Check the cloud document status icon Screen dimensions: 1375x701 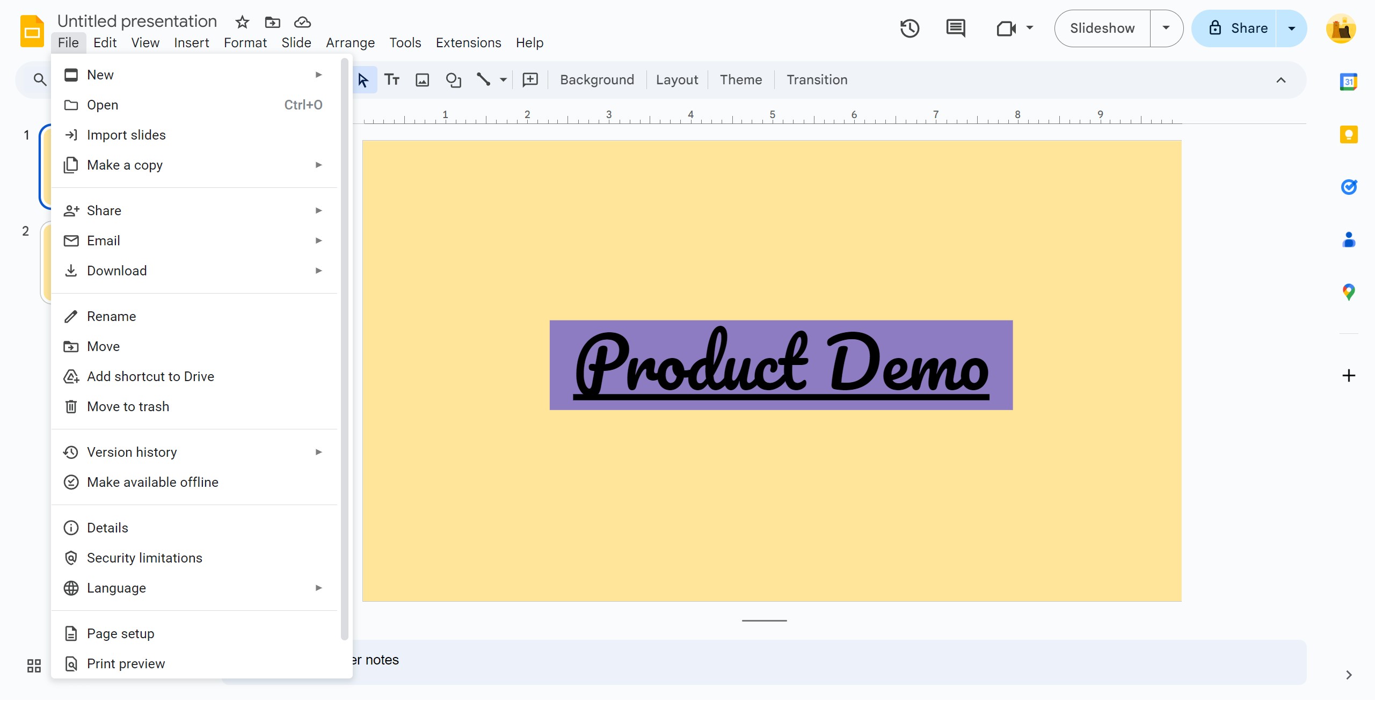pos(302,22)
